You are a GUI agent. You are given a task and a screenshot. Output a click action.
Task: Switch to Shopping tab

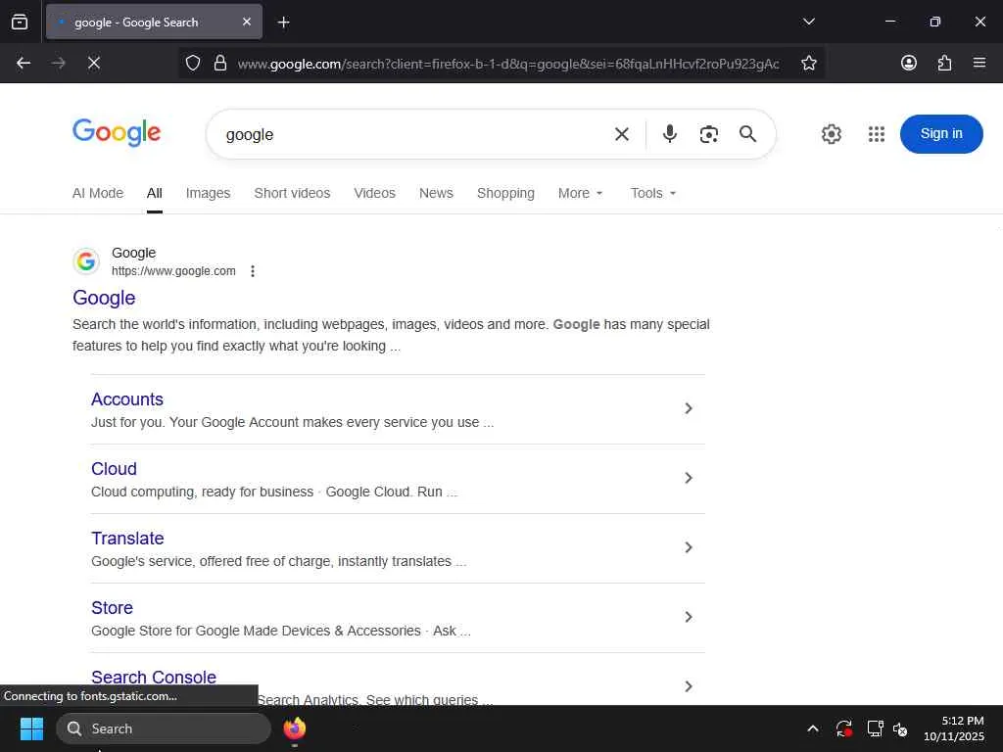(505, 193)
